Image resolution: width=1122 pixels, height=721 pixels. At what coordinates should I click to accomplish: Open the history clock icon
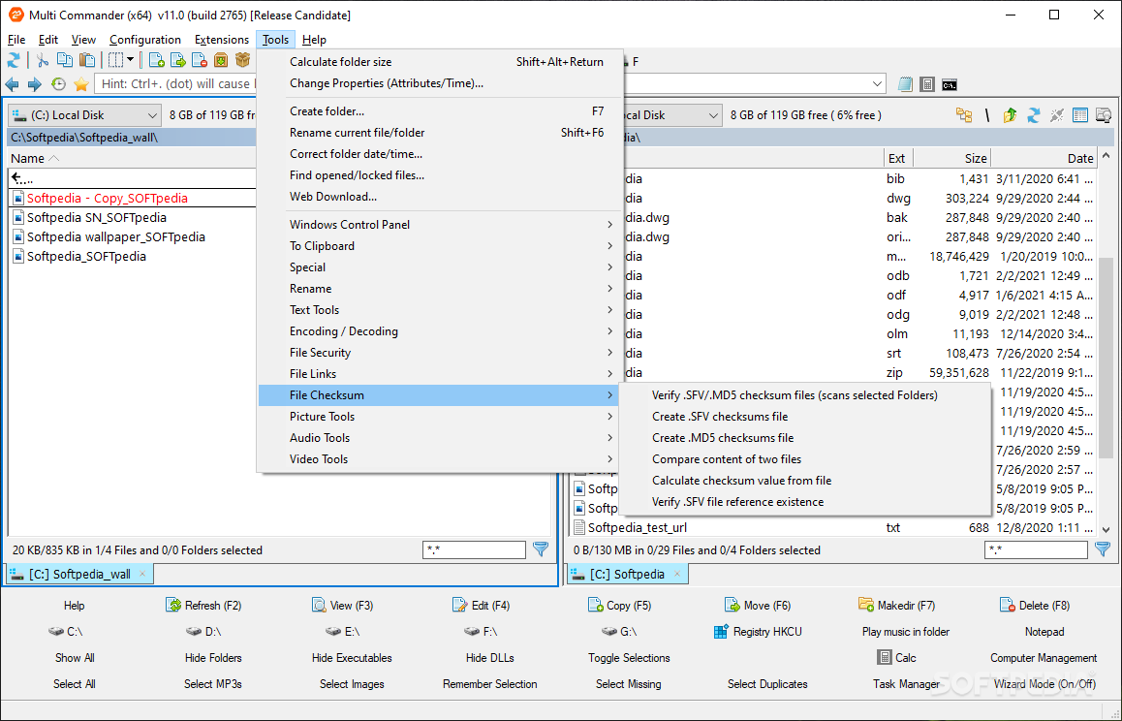(59, 84)
